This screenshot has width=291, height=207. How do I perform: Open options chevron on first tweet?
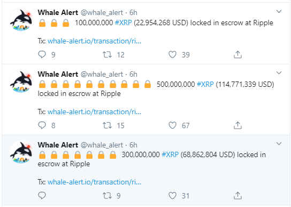tap(279, 12)
